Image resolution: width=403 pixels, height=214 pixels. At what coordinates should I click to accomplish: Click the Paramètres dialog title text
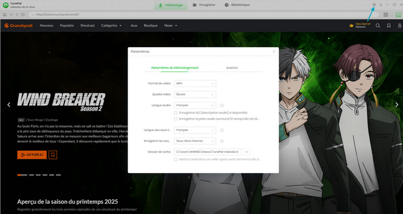click(140, 52)
